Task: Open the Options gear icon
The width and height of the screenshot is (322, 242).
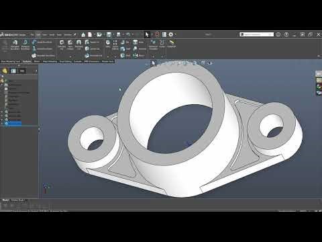Action: tap(171, 35)
